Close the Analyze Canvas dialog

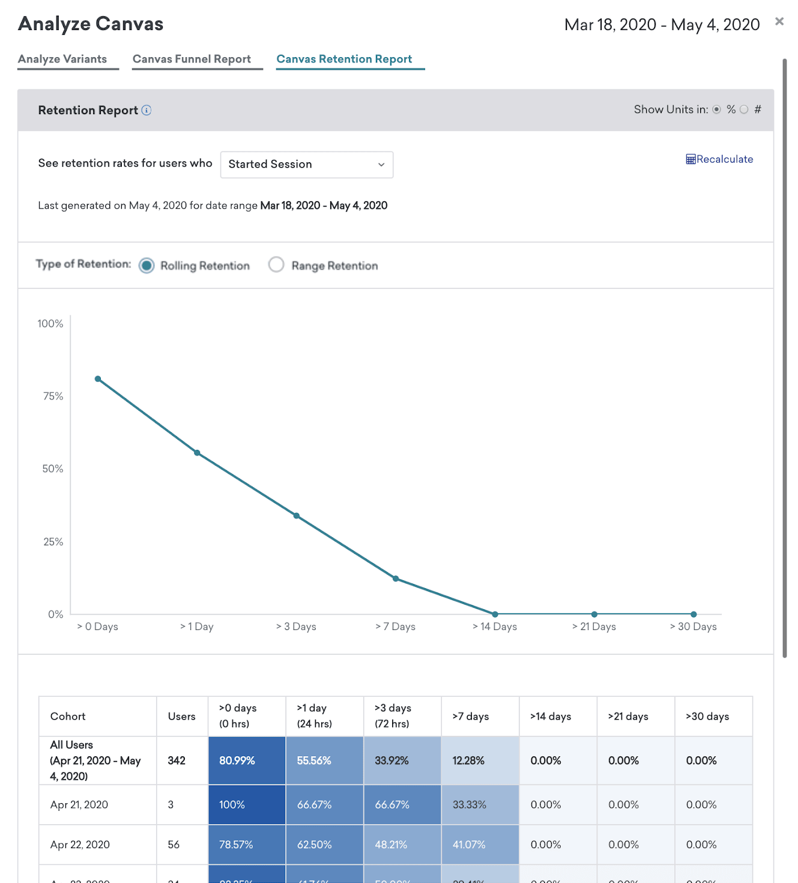coord(779,22)
